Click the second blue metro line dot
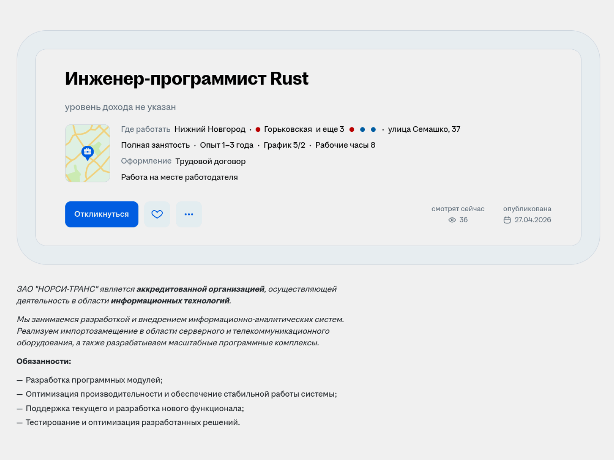 [373, 129]
